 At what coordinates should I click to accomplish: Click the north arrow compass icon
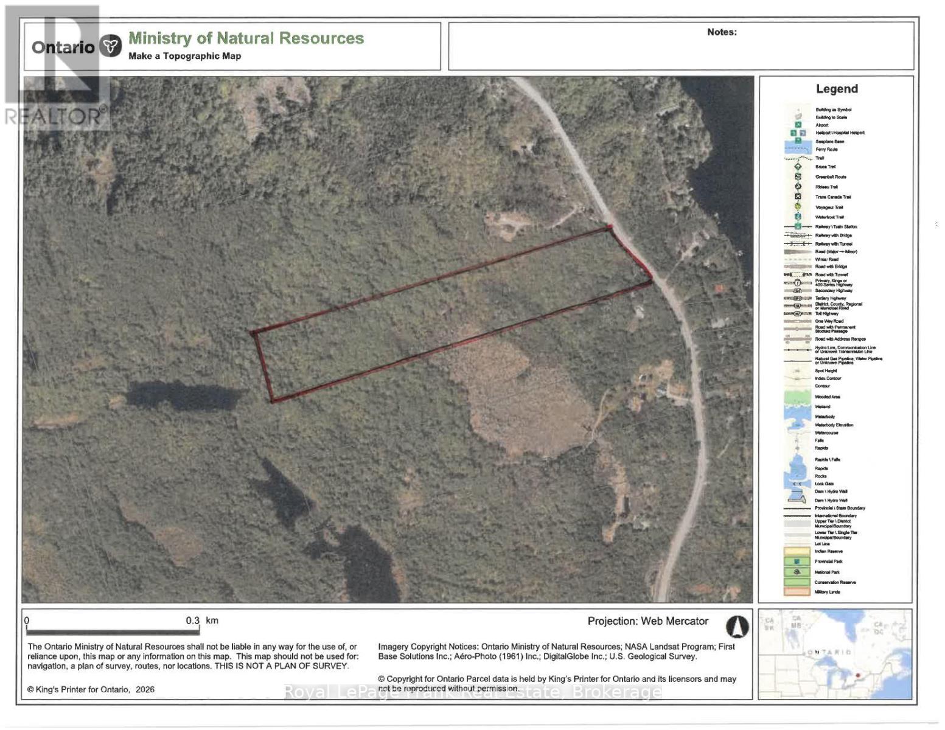pyautogui.click(x=737, y=626)
